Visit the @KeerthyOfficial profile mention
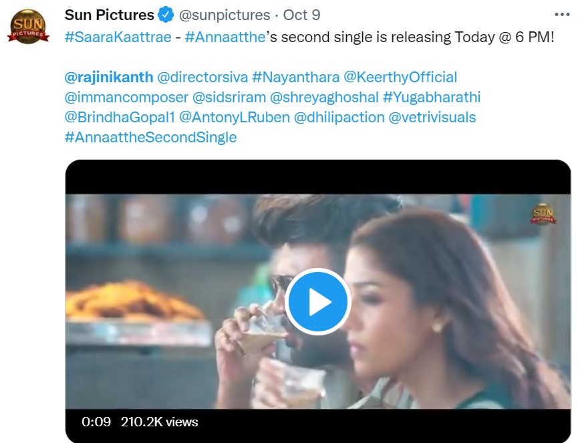Screen dimensions: 584x443 pos(400,77)
